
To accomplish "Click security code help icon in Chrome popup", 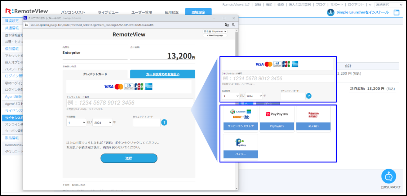I will (x=164, y=122).
